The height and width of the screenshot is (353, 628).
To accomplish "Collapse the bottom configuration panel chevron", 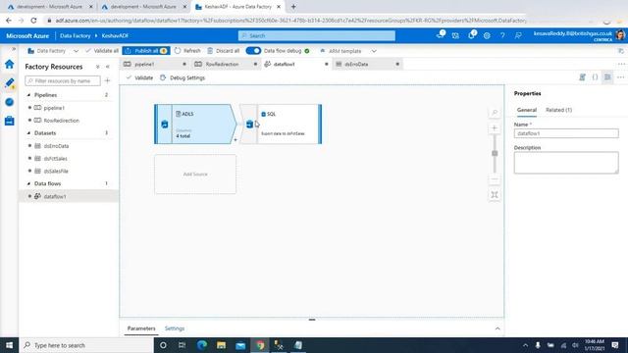I will (497, 328).
